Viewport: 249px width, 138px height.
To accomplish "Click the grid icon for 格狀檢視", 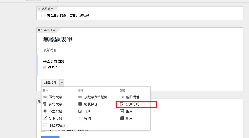I will click(80, 104).
